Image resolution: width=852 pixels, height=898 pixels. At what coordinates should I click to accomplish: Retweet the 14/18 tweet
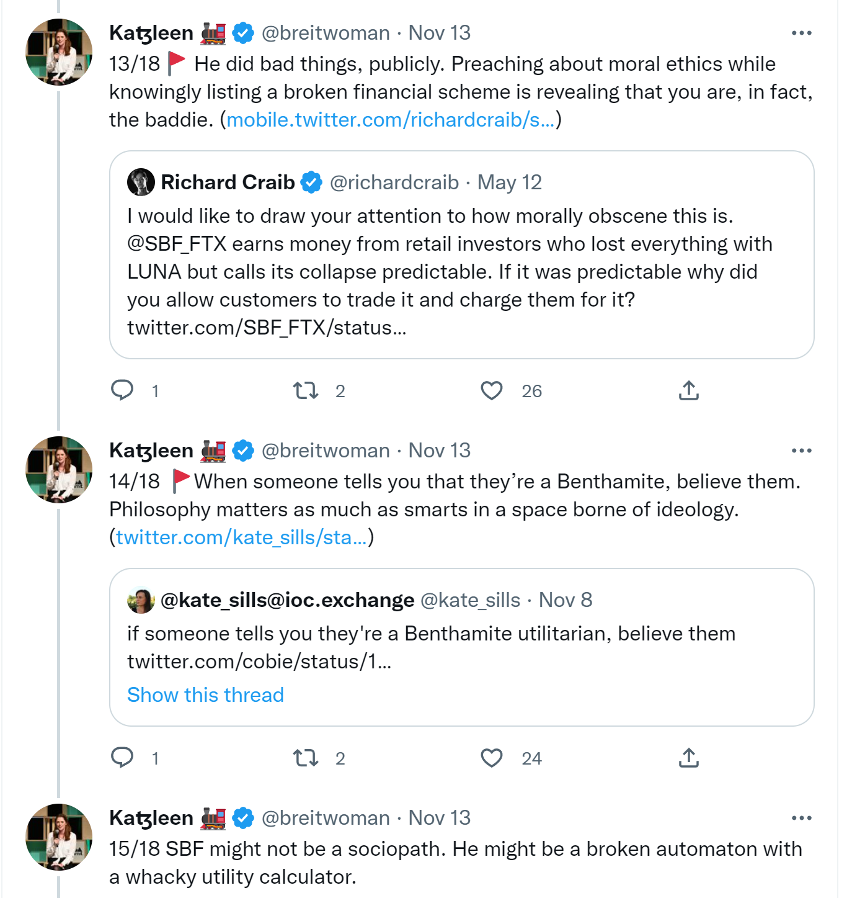point(306,758)
